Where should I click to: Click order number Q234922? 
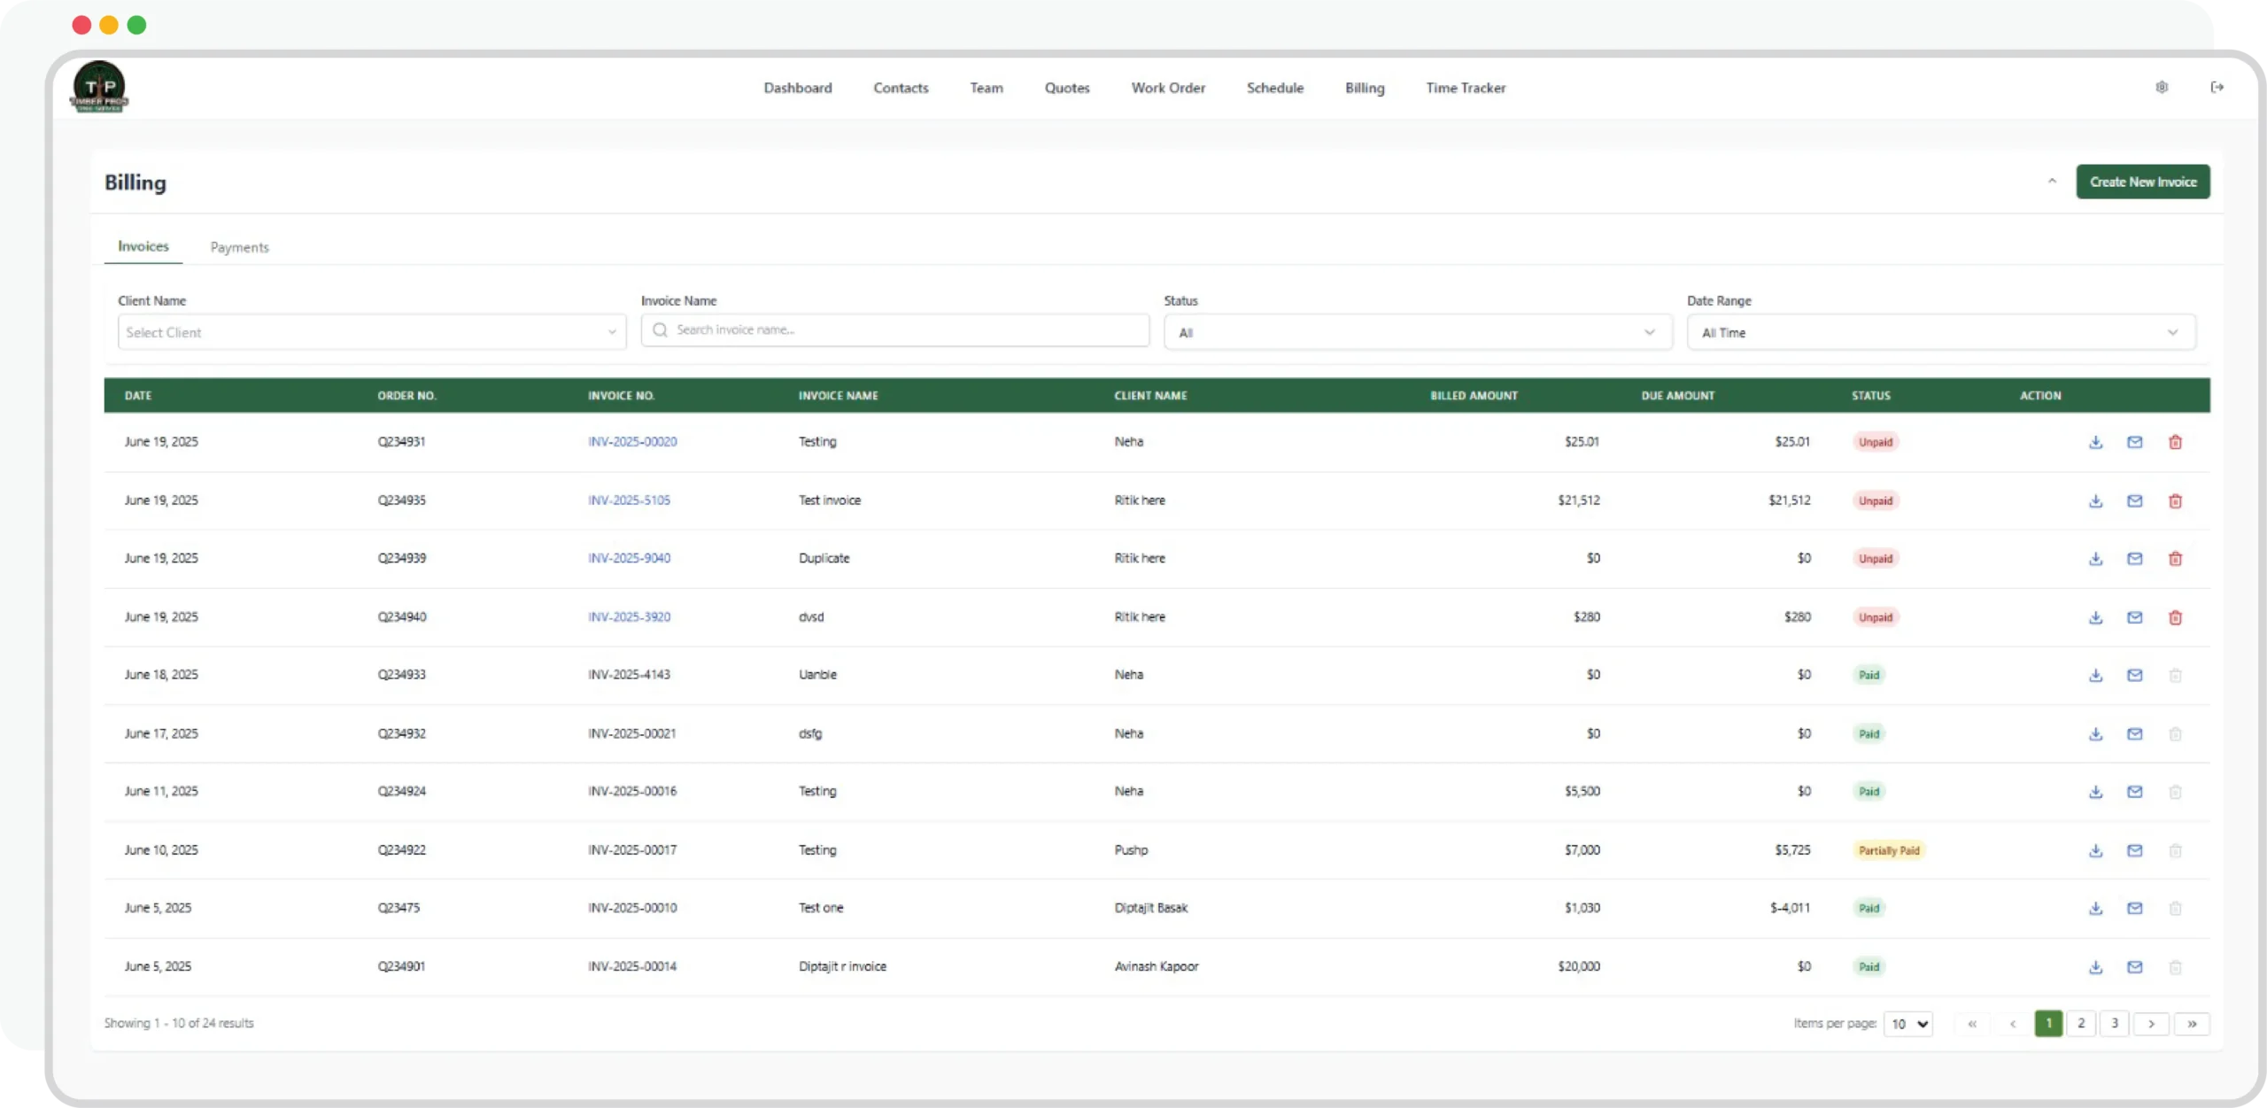(x=401, y=850)
